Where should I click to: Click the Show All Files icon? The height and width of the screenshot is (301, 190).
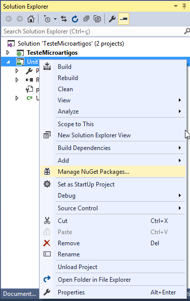[x=97, y=19]
